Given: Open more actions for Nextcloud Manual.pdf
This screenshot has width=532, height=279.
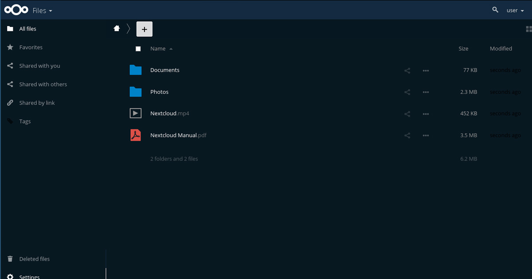Looking at the screenshot, I should coord(426,136).
